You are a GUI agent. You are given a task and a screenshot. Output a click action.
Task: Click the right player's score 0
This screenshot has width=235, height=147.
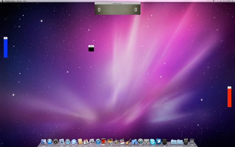[136, 10]
